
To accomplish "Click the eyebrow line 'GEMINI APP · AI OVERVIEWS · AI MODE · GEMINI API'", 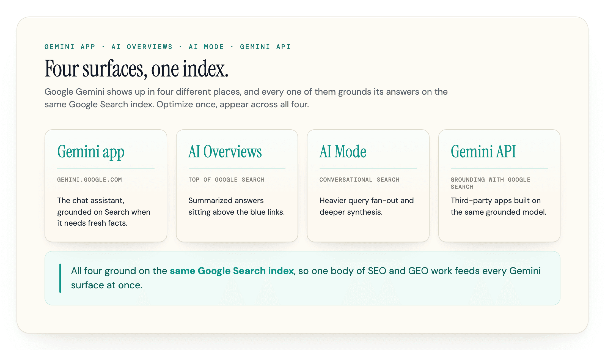I will 167,47.
